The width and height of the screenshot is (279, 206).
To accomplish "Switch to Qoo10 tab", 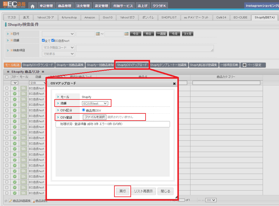I will point(108,18).
